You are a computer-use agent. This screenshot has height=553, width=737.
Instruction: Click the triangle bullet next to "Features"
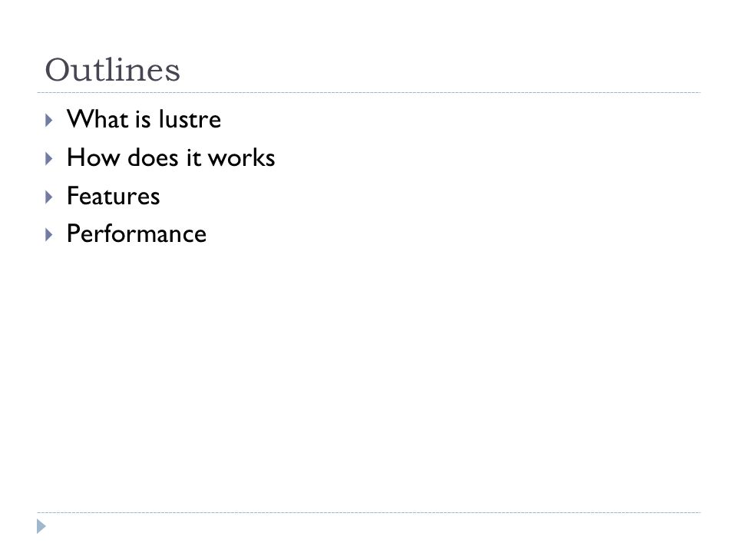pyautogui.click(x=49, y=197)
